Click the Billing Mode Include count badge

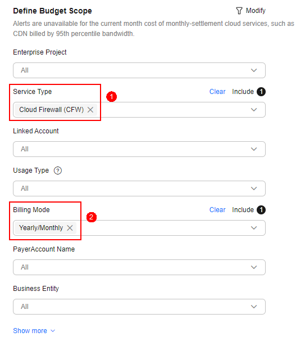261,210
